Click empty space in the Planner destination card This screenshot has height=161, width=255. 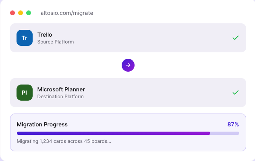tap(161, 93)
